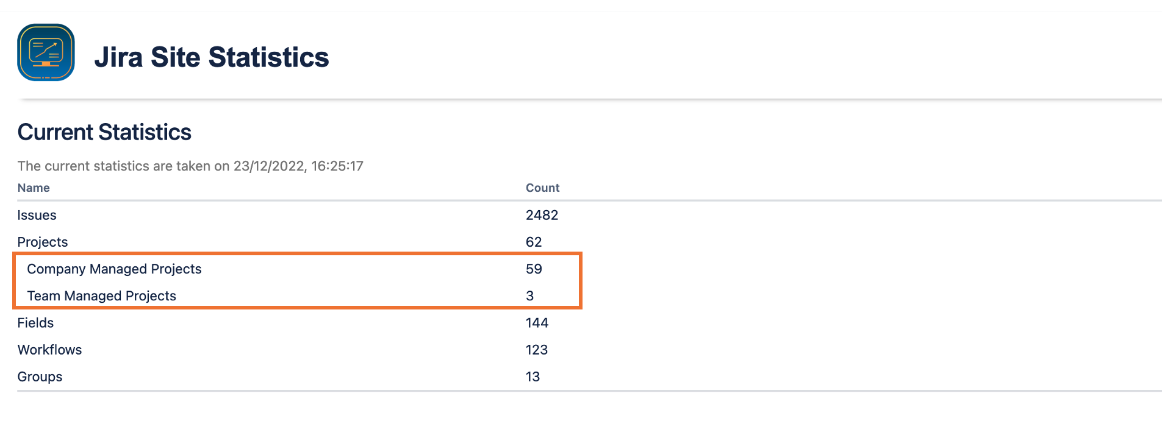Image resolution: width=1162 pixels, height=424 pixels.
Task: Click the Jira Site Statistics app icon
Action: (x=46, y=52)
